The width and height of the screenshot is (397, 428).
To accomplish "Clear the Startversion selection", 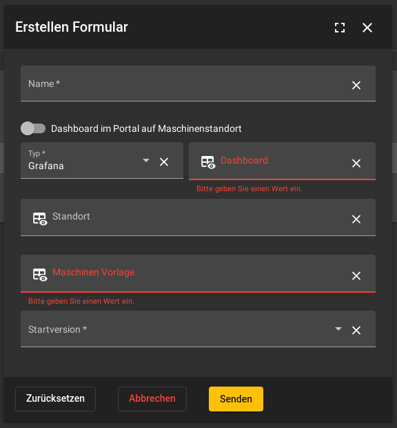I will coord(356,330).
